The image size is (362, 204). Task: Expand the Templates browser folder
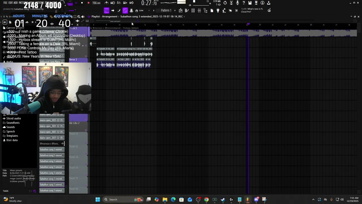[12, 136]
